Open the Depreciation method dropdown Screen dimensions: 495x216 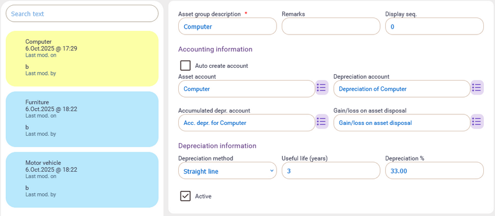227,170
